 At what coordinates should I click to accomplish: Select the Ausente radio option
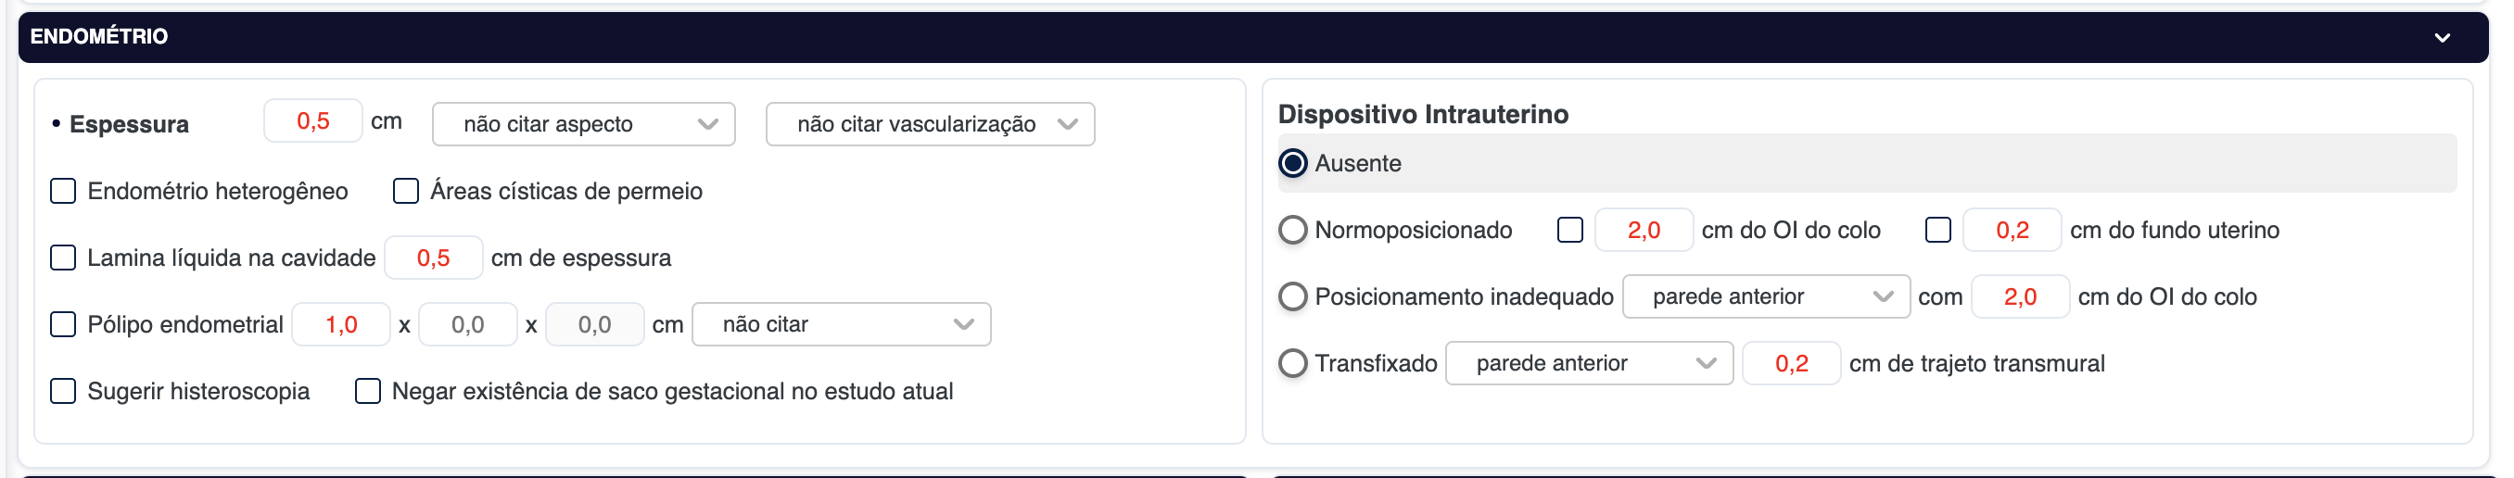(1293, 164)
